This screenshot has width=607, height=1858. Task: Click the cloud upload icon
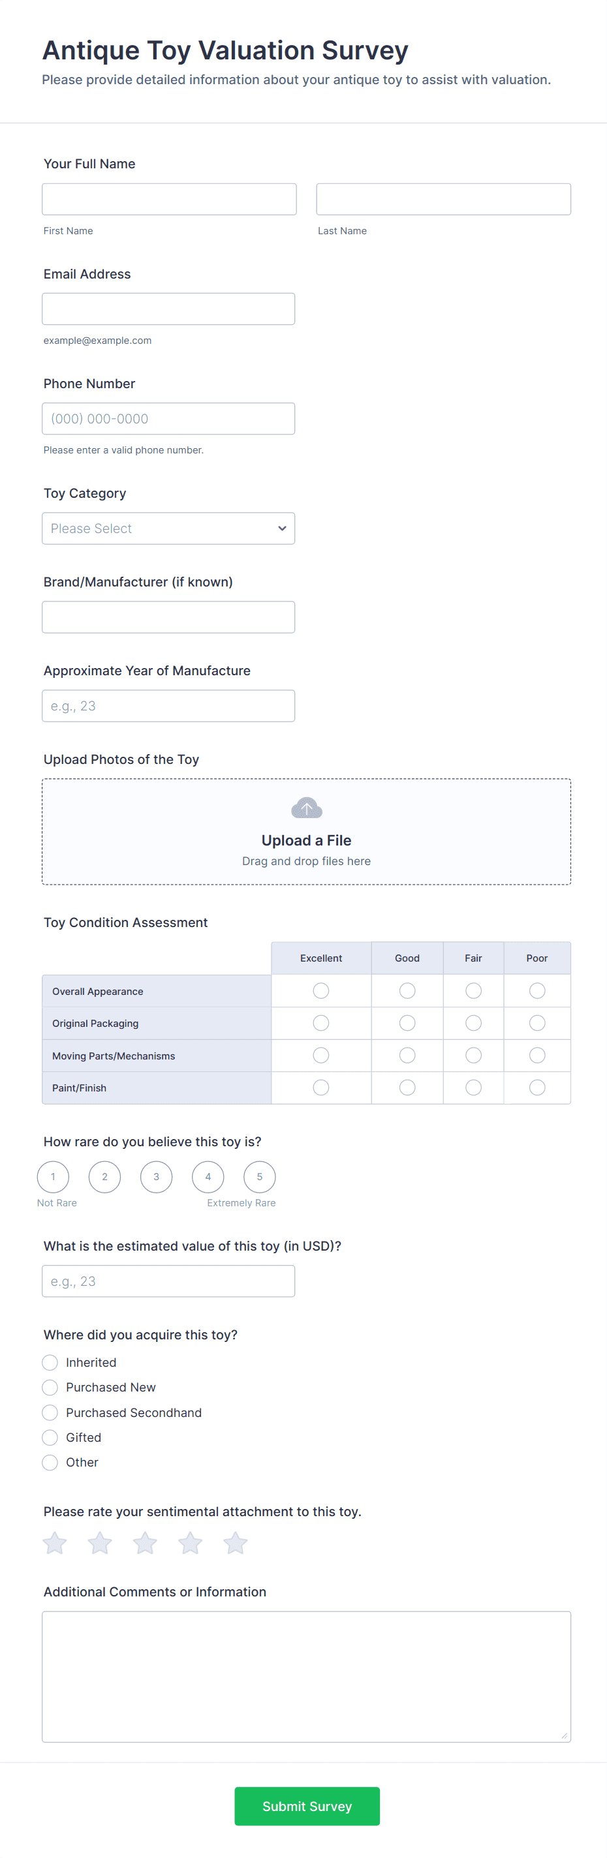click(x=306, y=808)
